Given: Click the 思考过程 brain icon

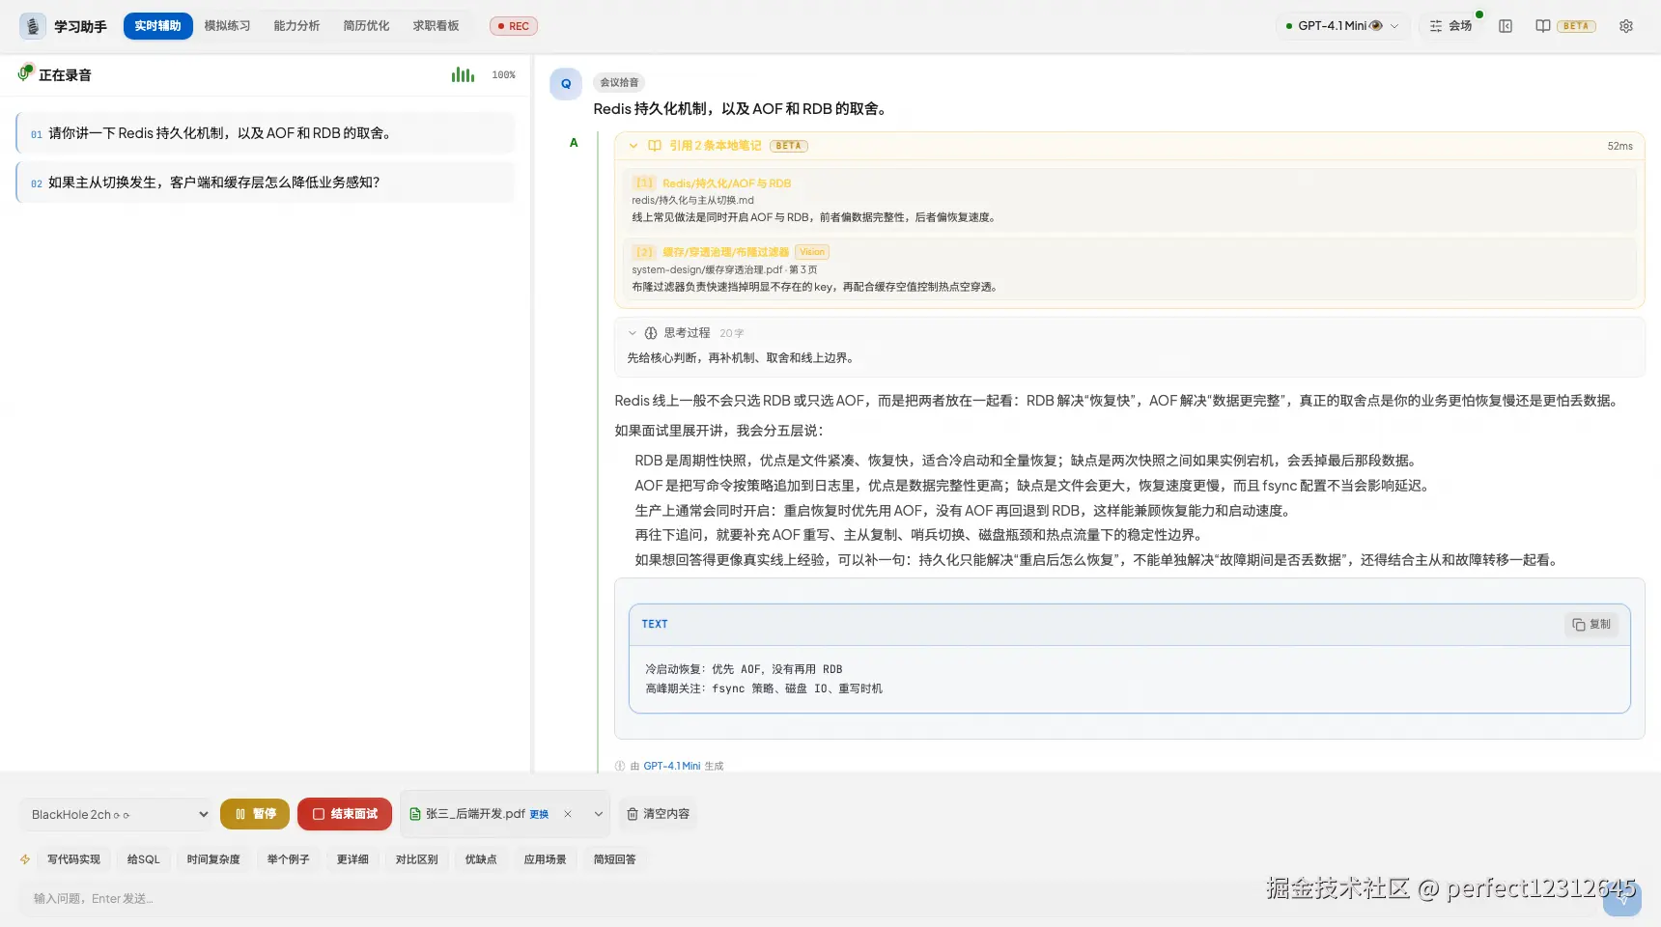Looking at the screenshot, I should click(x=651, y=333).
